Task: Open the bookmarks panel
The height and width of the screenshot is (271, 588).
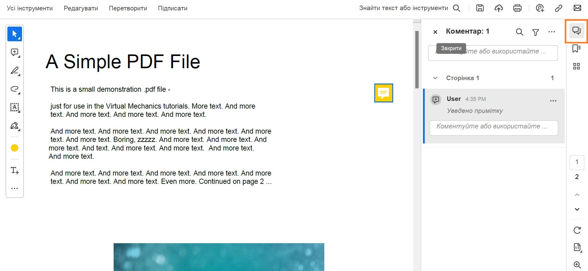Action: coord(576,49)
